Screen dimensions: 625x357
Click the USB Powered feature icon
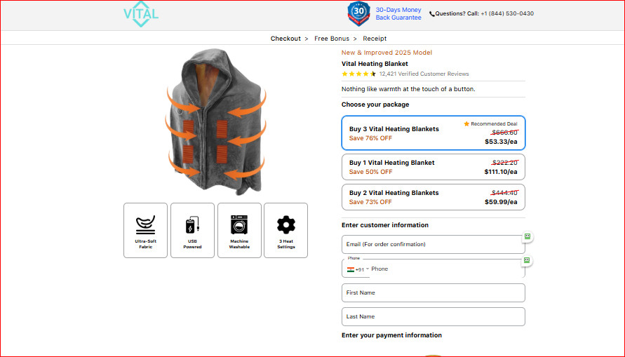[192, 225]
